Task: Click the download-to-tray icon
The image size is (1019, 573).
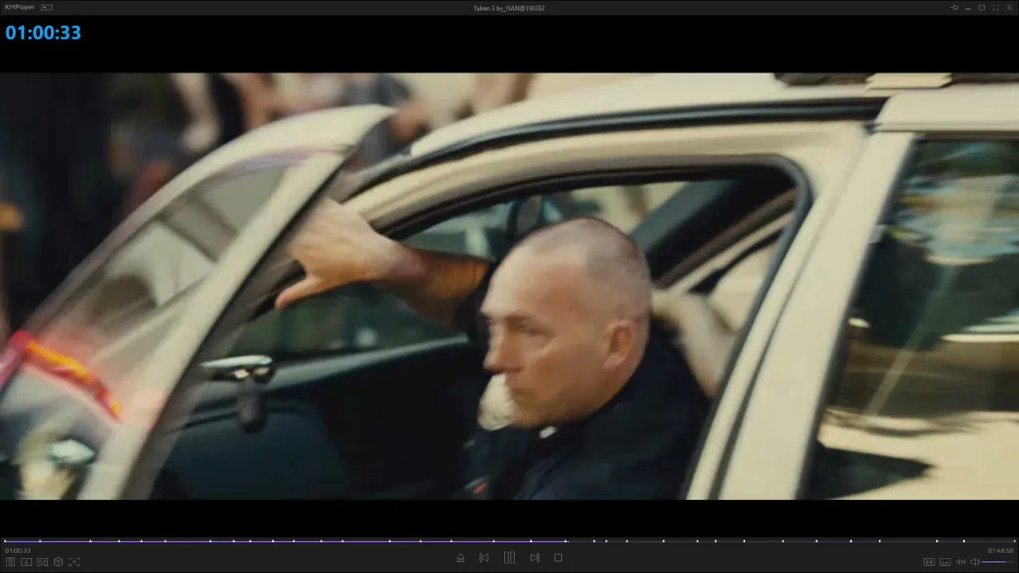Action: 26,562
